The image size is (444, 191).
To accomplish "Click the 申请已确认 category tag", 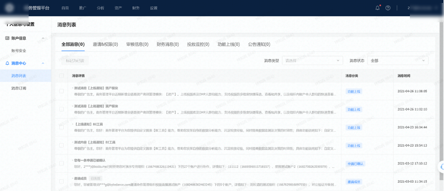I will coord(356,163).
